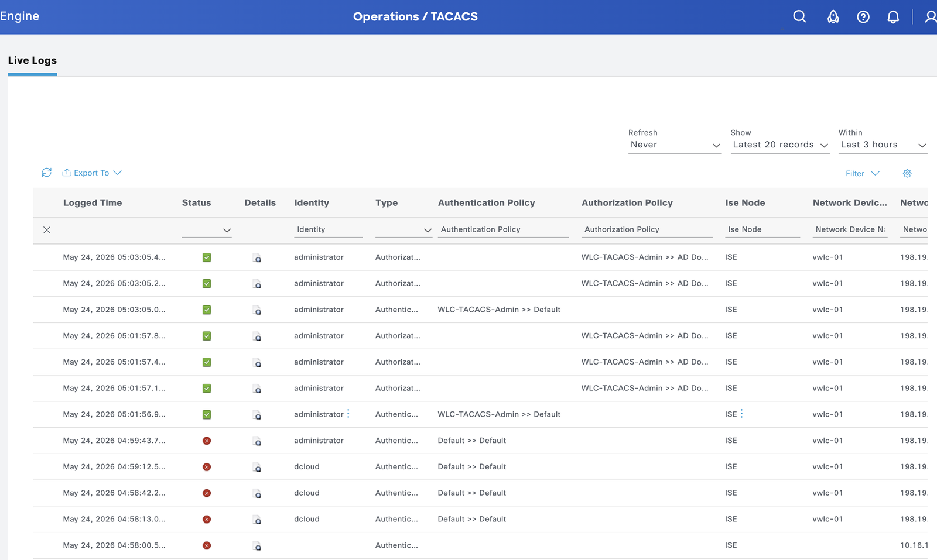Click the Authorization Policy filter input
This screenshot has width=937, height=560.
[647, 229]
